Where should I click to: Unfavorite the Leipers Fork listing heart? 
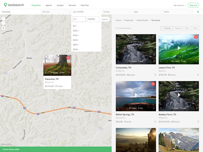[196, 37]
